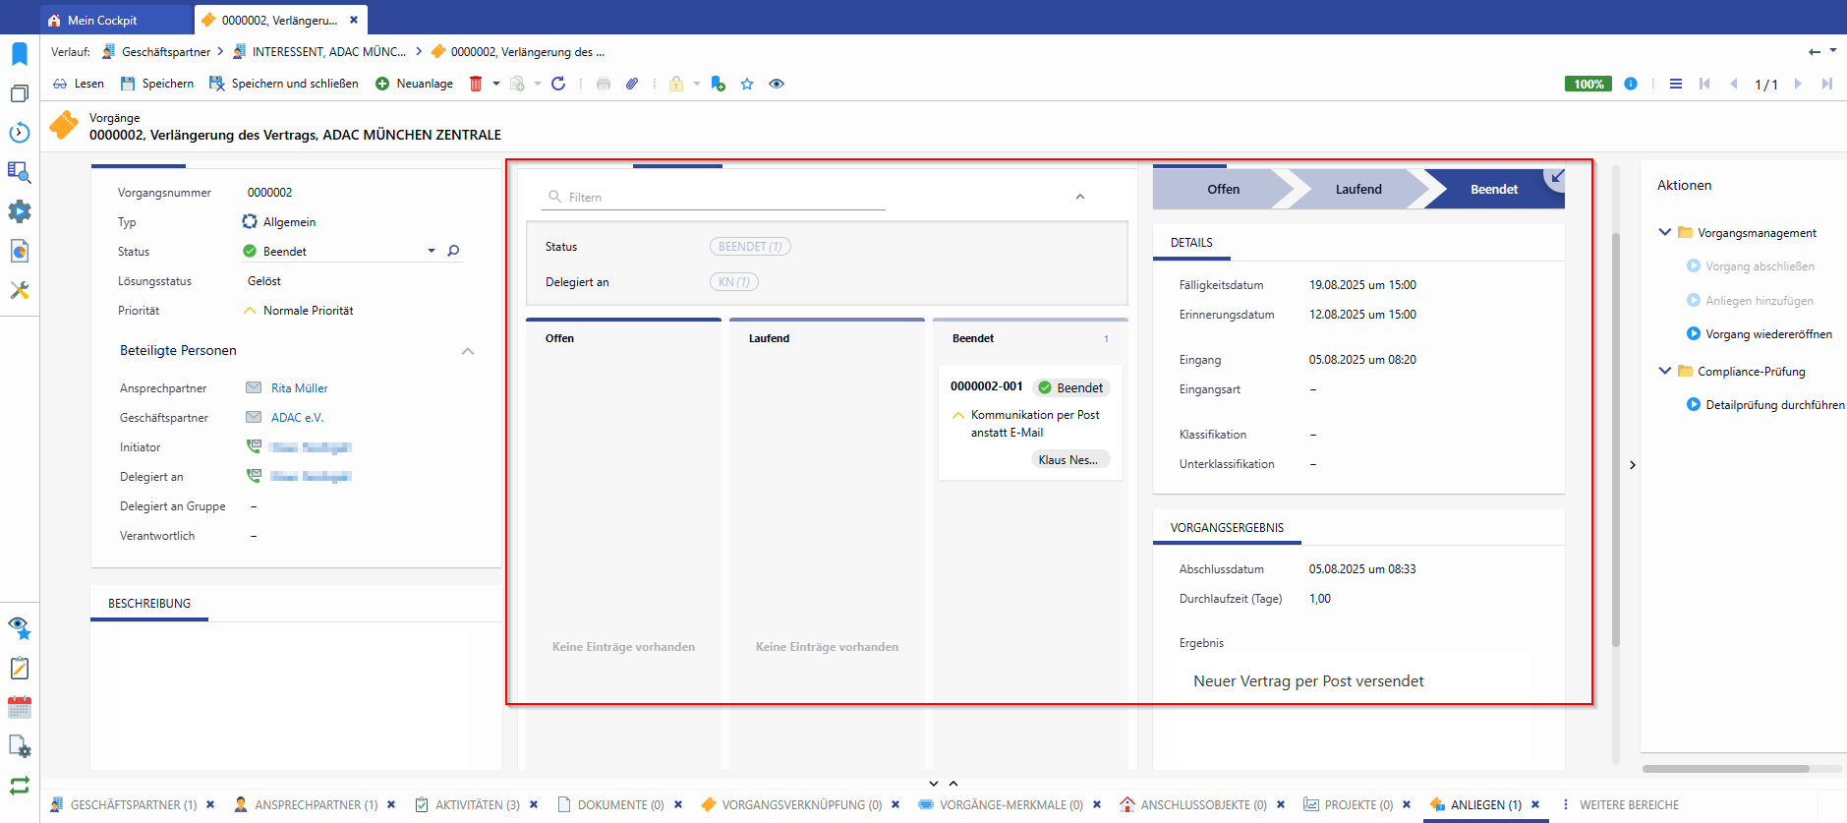Open the AKTIVITÄTEN (3) bottom tab

[x=477, y=804]
